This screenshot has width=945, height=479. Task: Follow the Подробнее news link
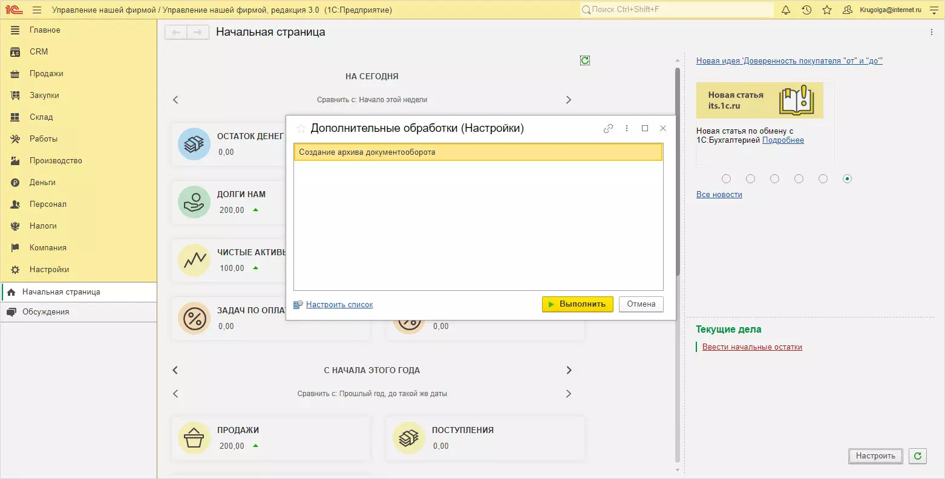[x=783, y=140]
